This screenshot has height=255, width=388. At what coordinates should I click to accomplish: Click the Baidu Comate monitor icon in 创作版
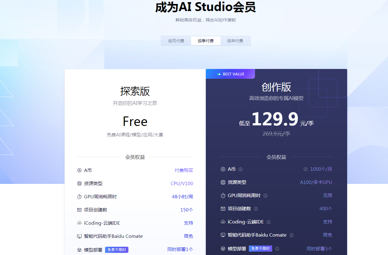(x=223, y=235)
